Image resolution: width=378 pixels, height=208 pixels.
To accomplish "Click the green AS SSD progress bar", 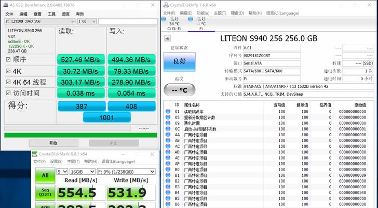I will (81, 135).
